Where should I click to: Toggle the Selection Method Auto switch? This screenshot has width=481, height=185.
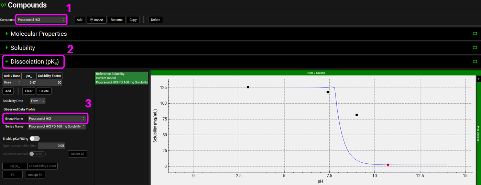[x=37, y=154]
